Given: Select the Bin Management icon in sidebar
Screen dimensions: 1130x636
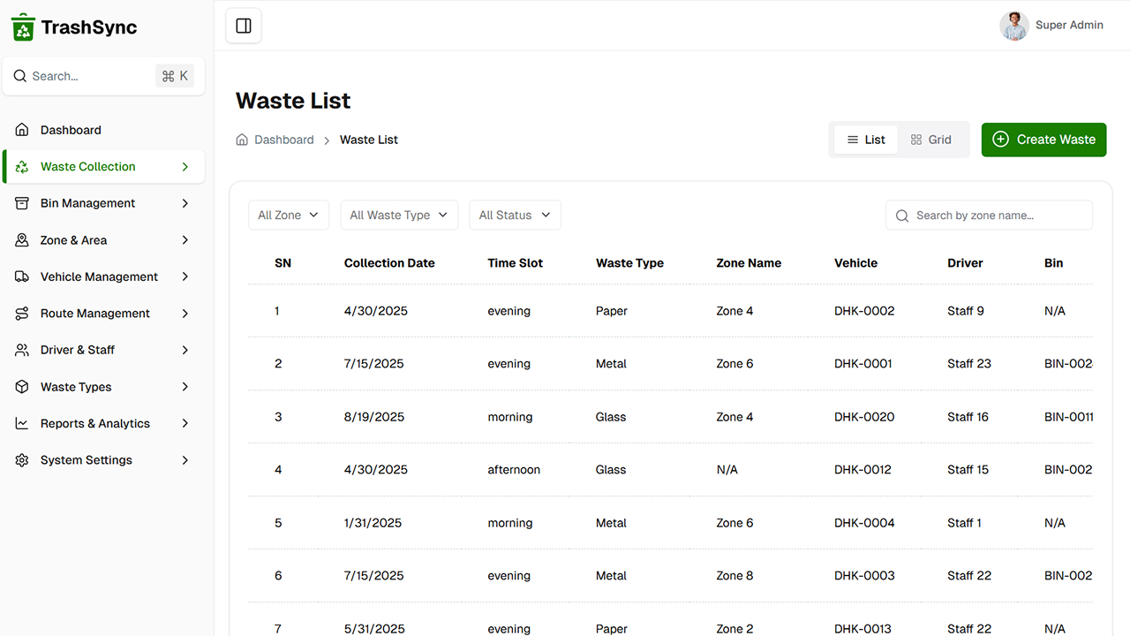Looking at the screenshot, I should pyautogui.click(x=21, y=203).
